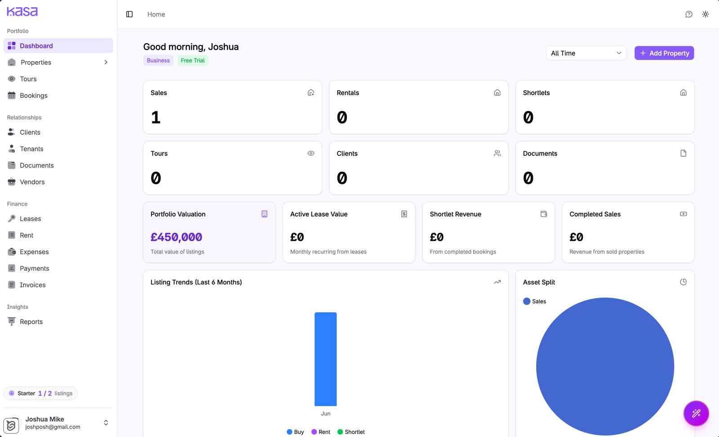719x437 pixels.
Task: Expand the Properties chevron arrow
Action: click(x=106, y=62)
